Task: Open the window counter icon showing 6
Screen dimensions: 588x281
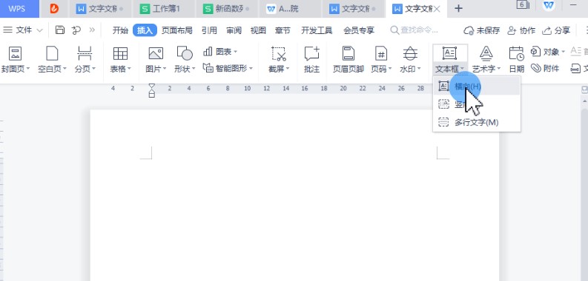Action: coord(523,5)
